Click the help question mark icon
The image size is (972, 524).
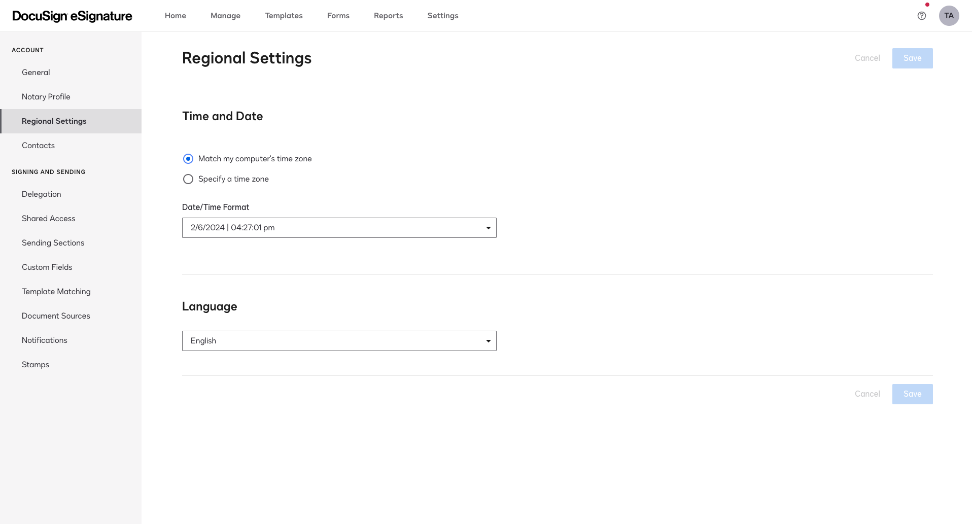click(922, 16)
